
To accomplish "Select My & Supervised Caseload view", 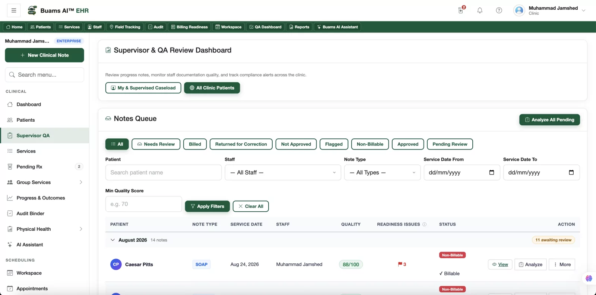I will 143,88.
